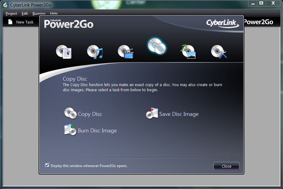The width and height of the screenshot is (283, 189).
Task: Select the Music Disc category icon
Action: click(x=95, y=52)
